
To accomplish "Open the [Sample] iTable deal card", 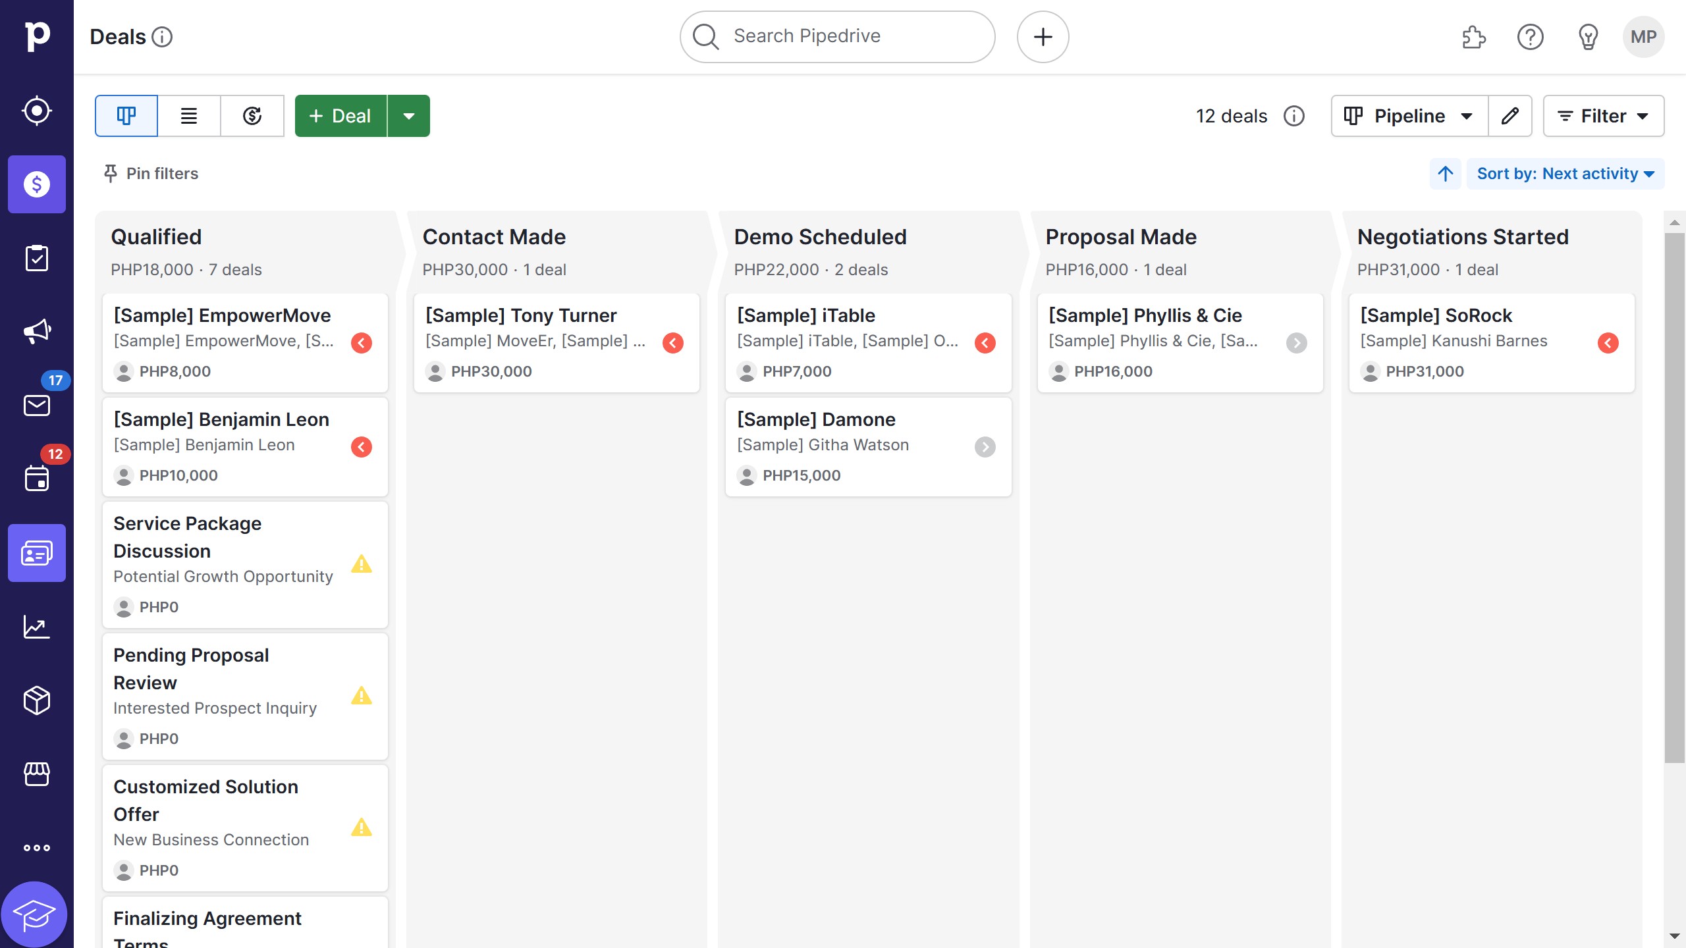I will coord(868,343).
